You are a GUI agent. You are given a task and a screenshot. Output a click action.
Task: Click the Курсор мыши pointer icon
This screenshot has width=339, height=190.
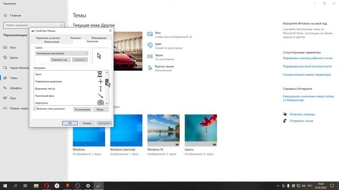[x=150, y=68]
